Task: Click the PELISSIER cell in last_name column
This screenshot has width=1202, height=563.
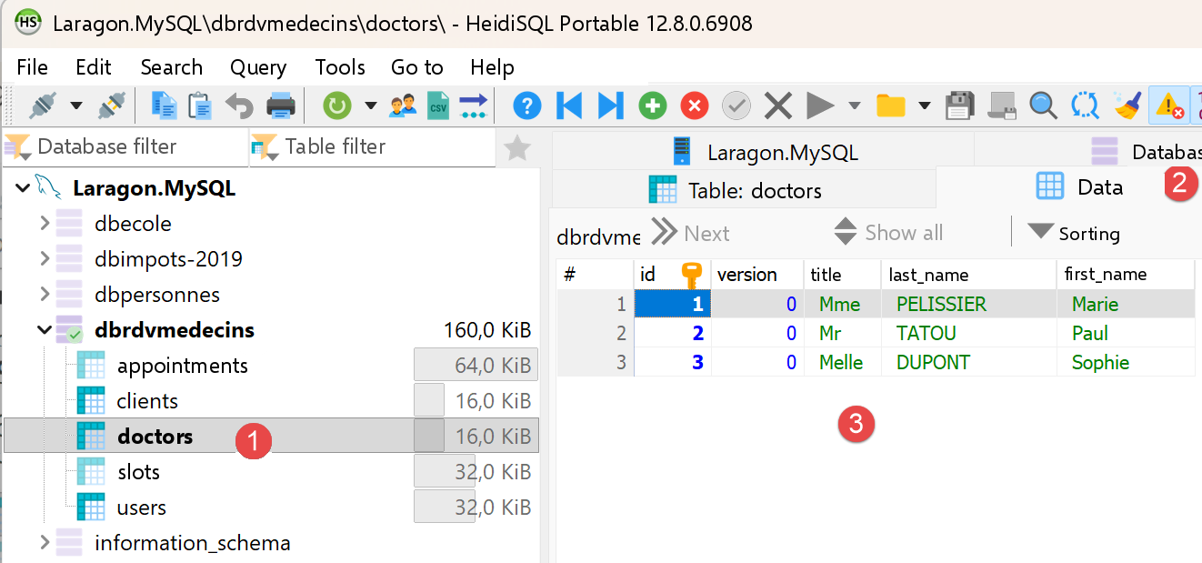Action: coord(968,304)
